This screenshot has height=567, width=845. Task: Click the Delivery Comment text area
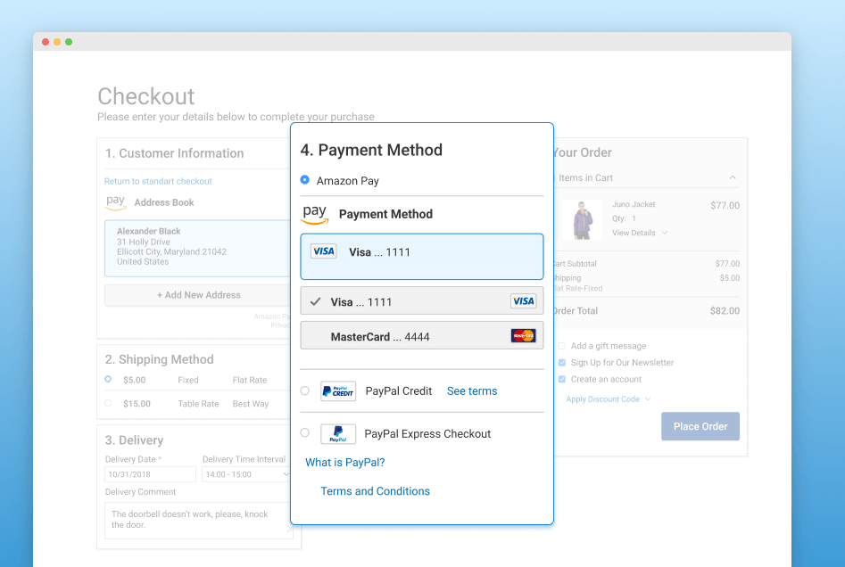199,520
